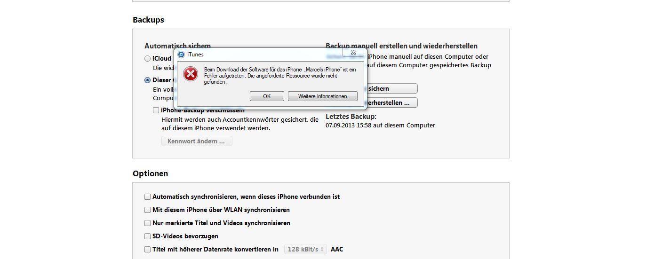
Task: Enable Automatisch synchronisieren when iPhone connected
Action: 148,197
